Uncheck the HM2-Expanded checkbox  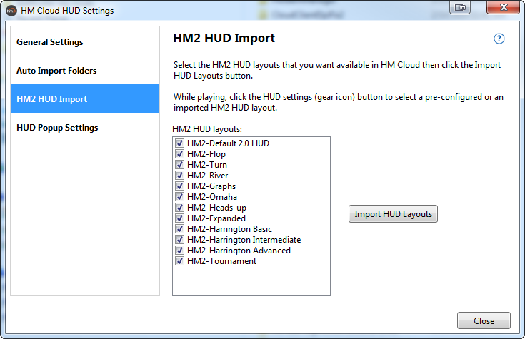[179, 218]
